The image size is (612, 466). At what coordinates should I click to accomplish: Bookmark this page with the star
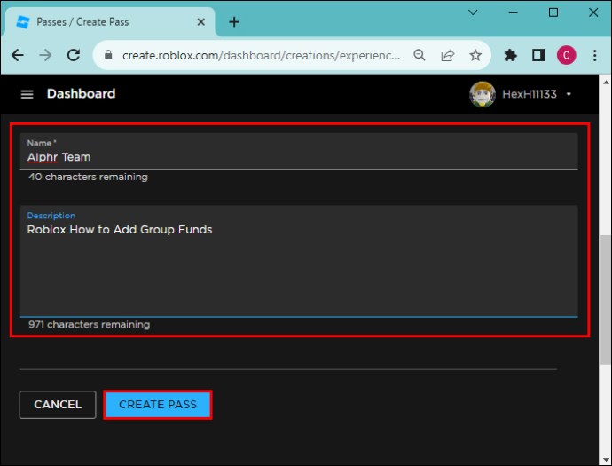pos(475,55)
